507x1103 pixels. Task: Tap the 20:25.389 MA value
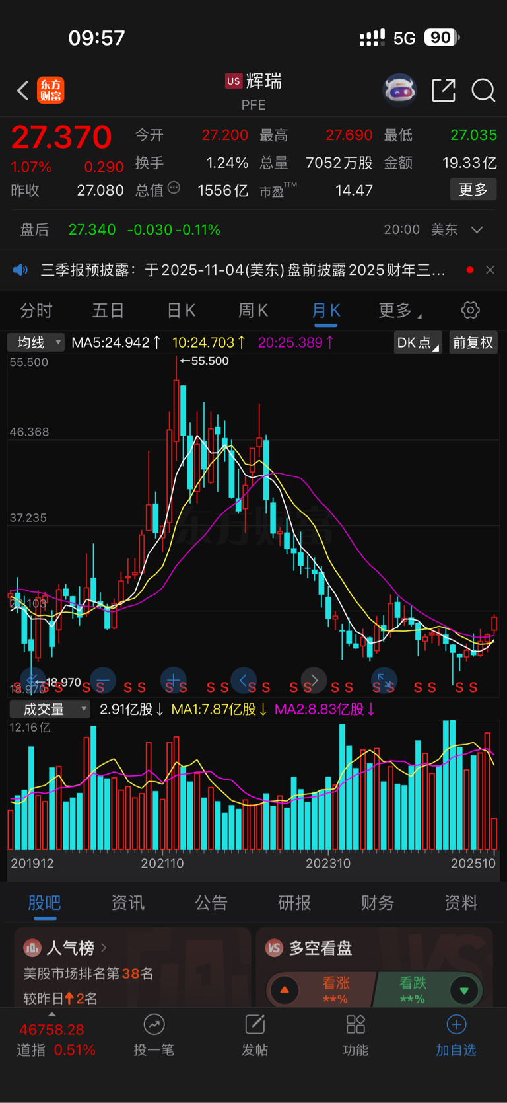pos(296,342)
